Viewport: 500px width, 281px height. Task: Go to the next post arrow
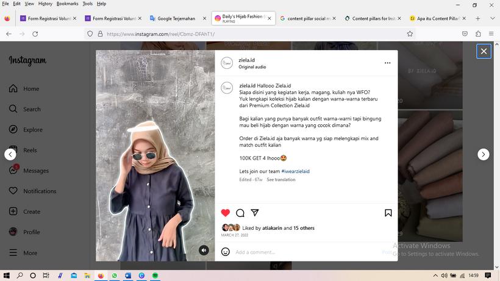click(484, 154)
